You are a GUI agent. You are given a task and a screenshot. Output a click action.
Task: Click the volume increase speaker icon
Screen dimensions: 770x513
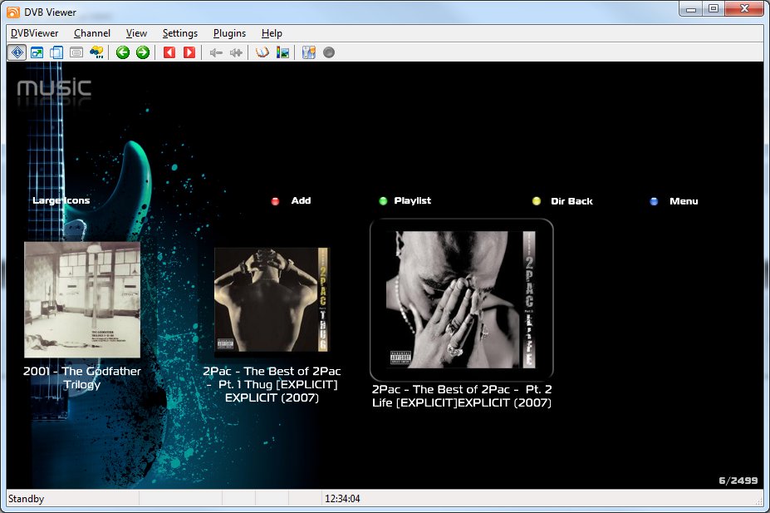(236, 52)
